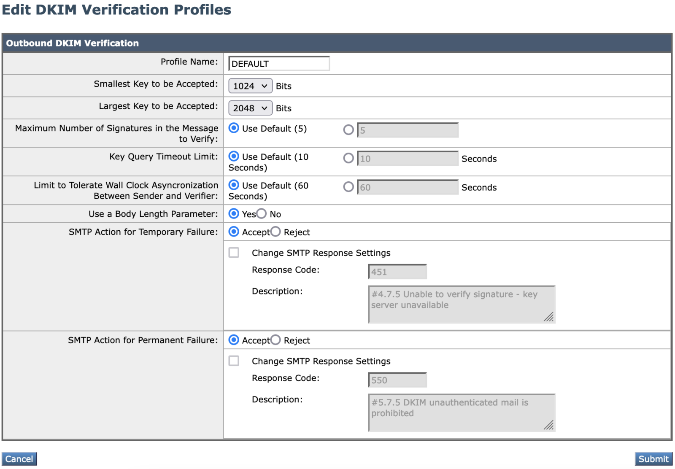Click the clock tolerance field showing 60
The height and width of the screenshot is (469, 675).
(x=408, y=187)
